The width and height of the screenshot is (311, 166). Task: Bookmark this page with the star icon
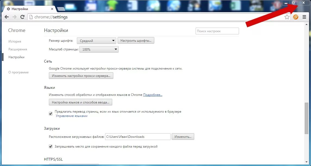[287, 17]
